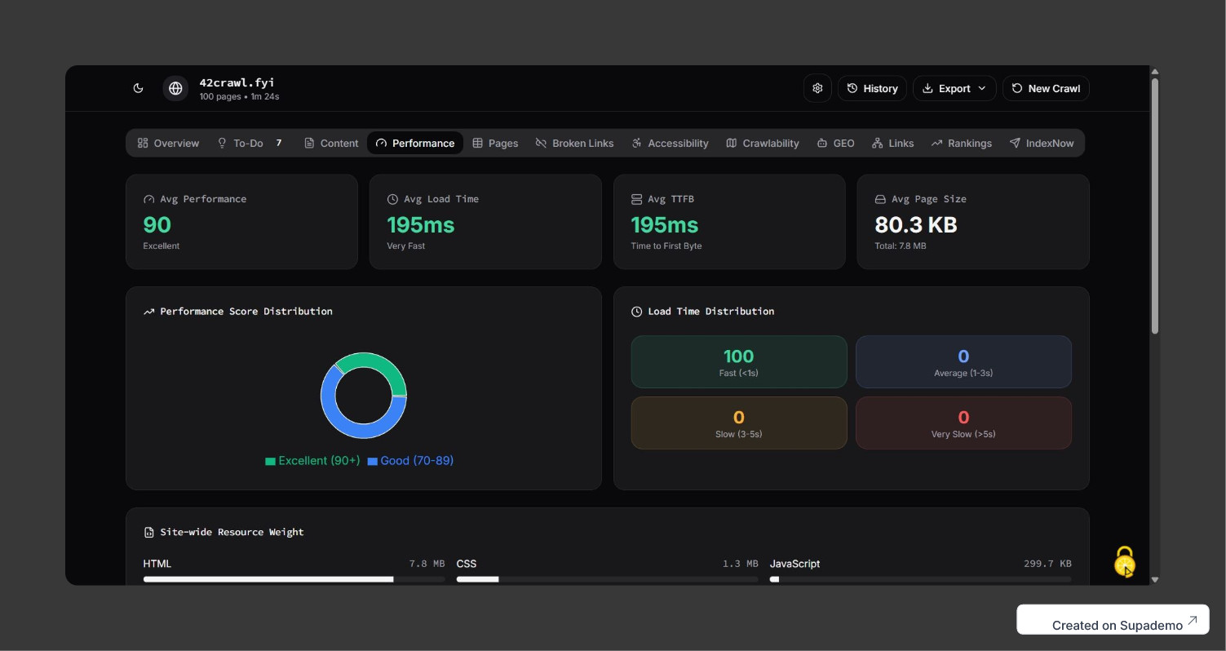1226x651 pixels.
Task: Open settings via the gear icon
Action: point(817,88)
